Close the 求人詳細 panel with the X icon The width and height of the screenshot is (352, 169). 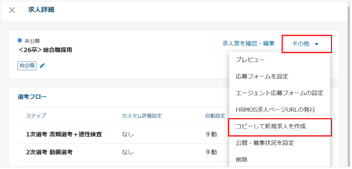[x=12, y=10]
